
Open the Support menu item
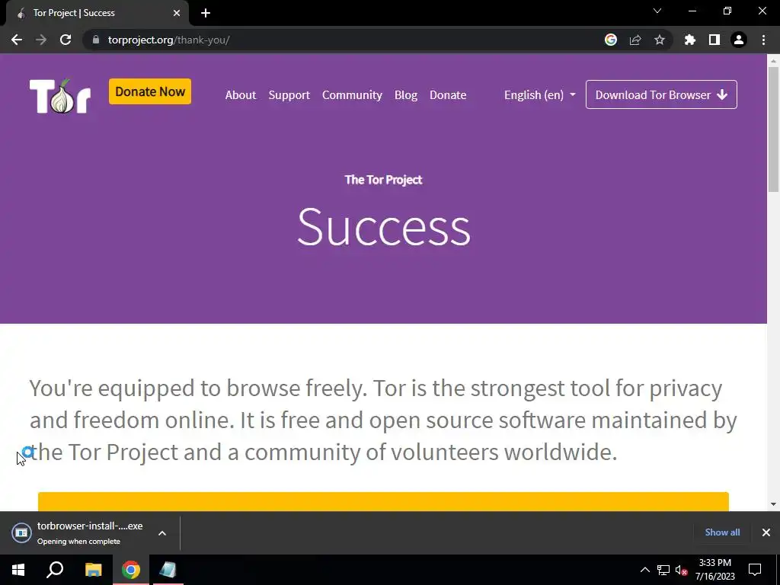click(289, 95)
